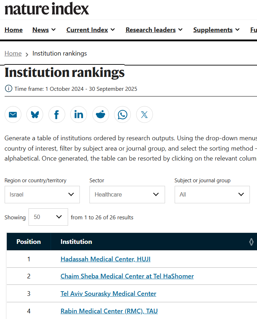Screen dimensions: 257x319
Task: Expand the Subject or journal group dropdown
Action: pyautogui.click(x=212, y=195)
